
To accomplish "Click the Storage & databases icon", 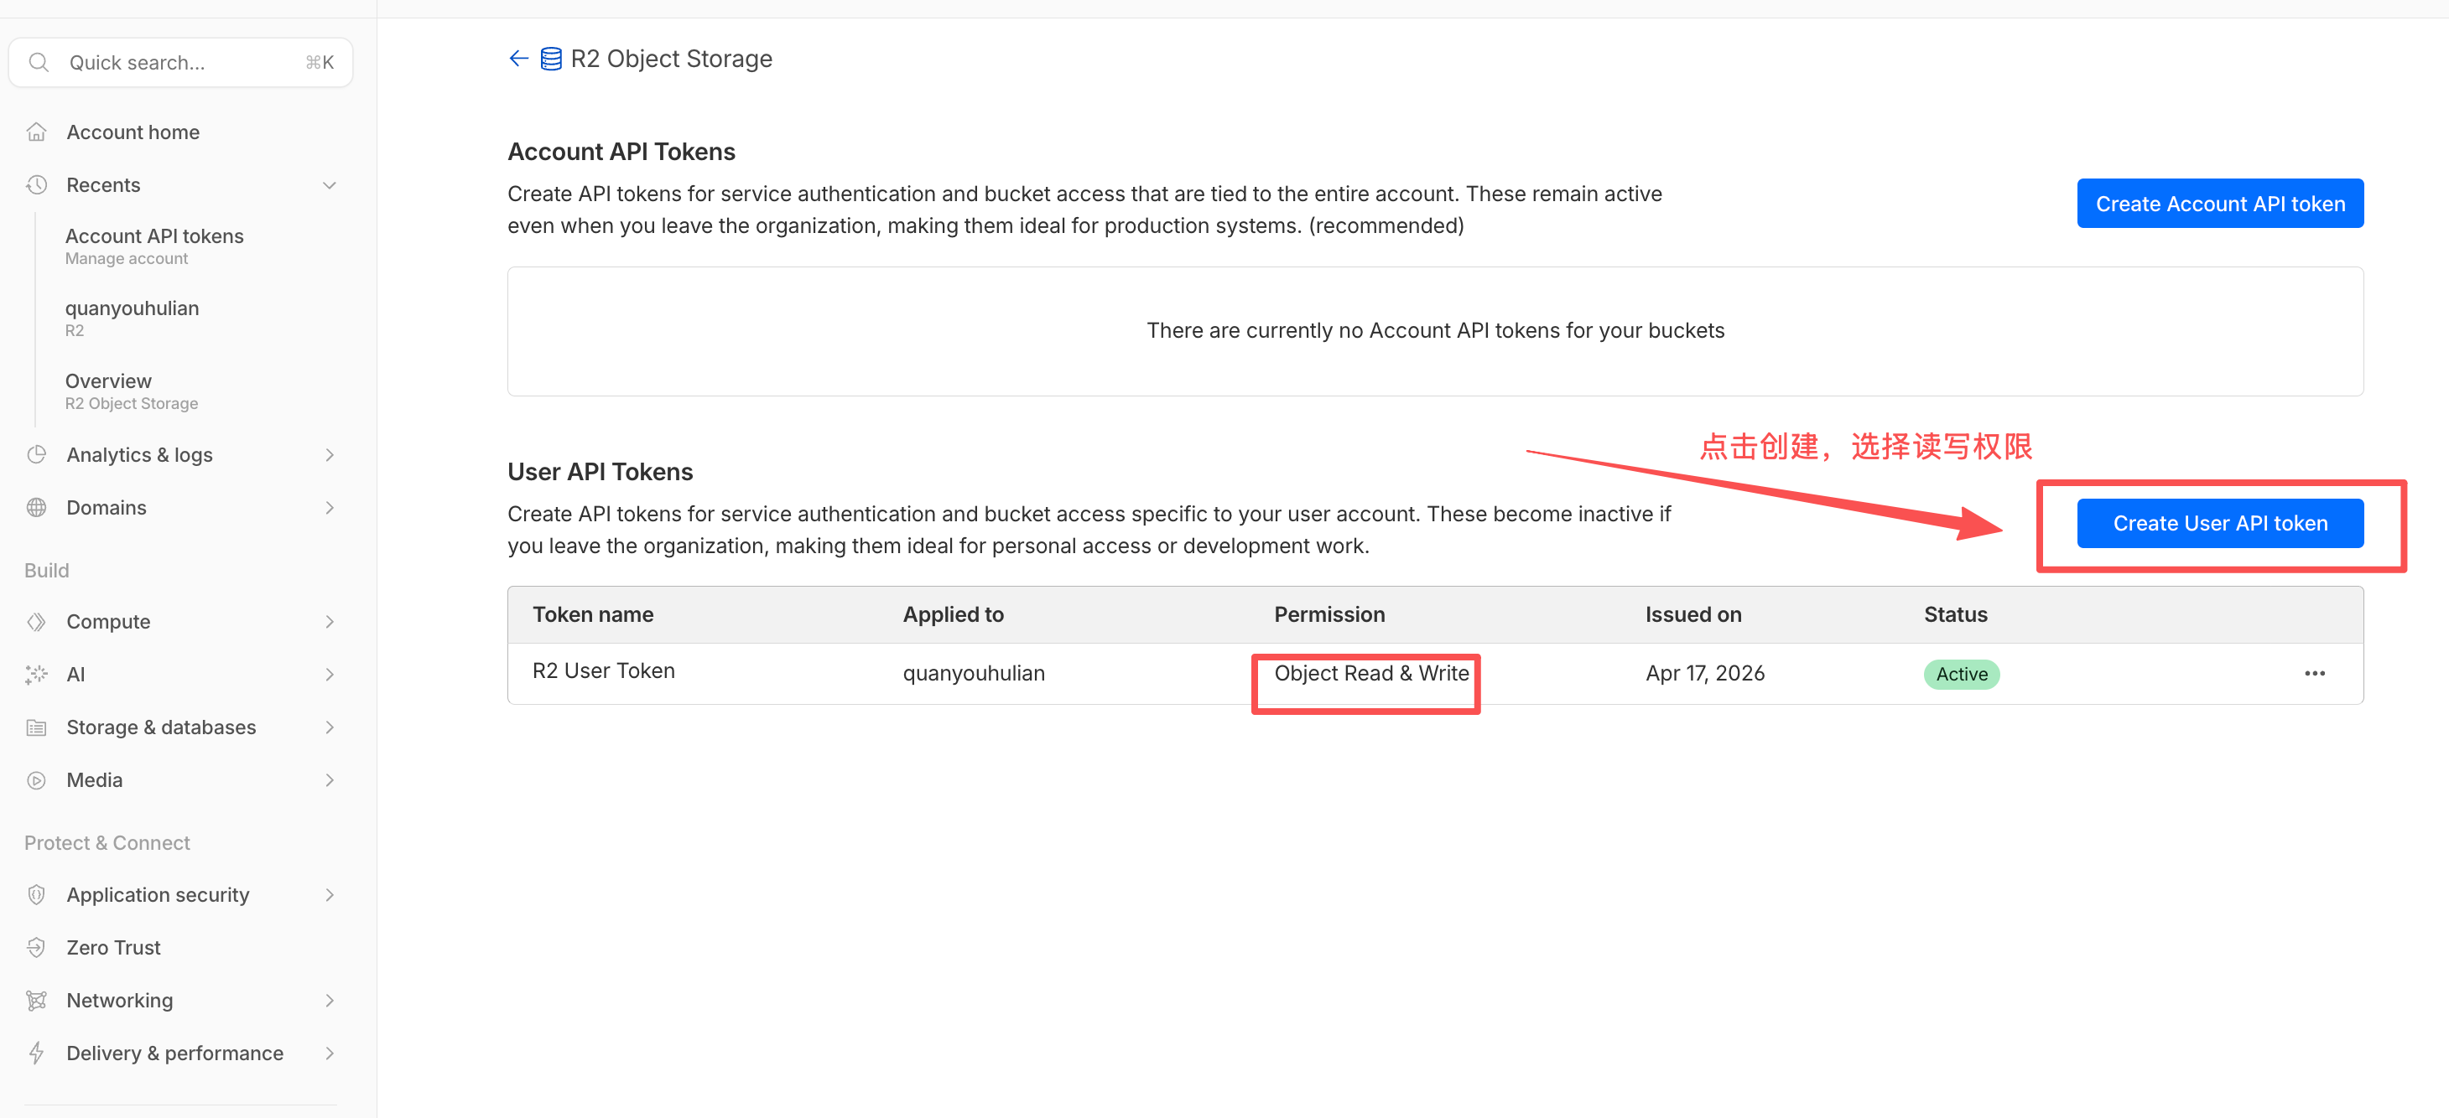I will 36,727.
